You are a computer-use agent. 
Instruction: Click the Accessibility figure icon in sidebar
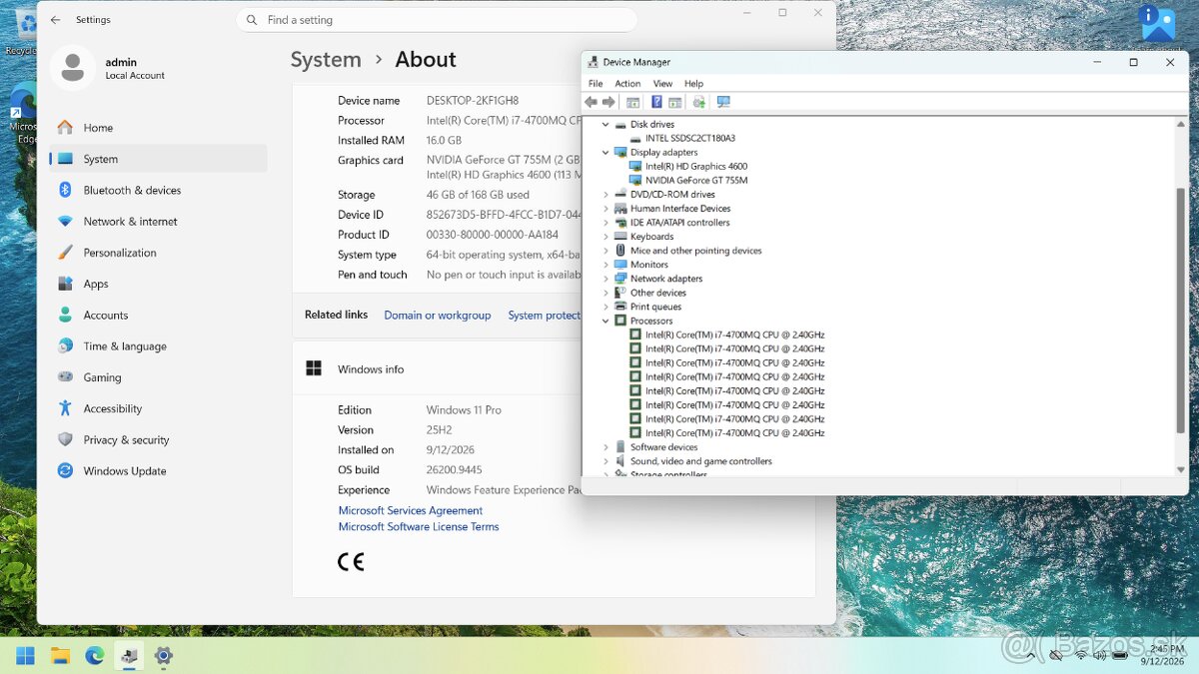click(x=65, y=408)
